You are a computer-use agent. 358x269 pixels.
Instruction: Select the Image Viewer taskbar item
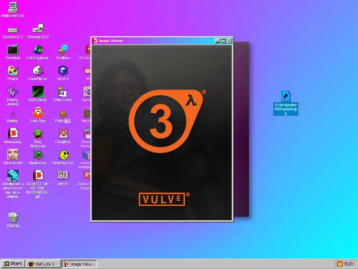pos(80,264)
